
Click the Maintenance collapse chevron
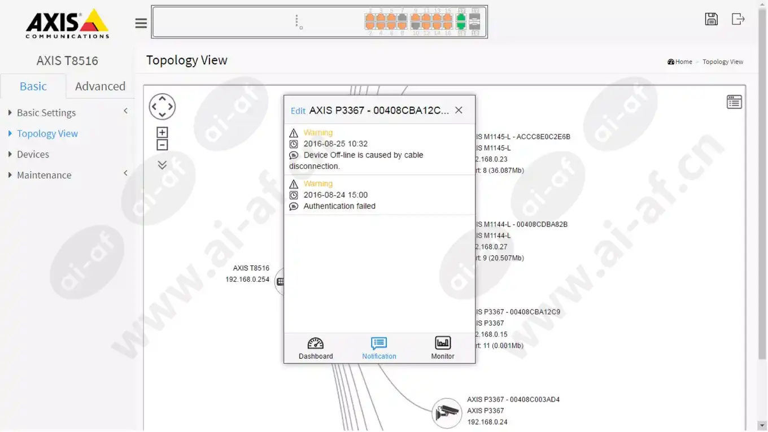click(125, 173)
